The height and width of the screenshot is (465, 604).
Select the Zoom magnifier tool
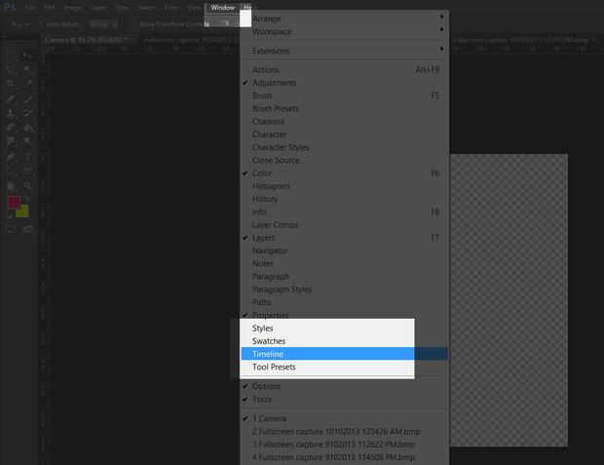[27, 186]
